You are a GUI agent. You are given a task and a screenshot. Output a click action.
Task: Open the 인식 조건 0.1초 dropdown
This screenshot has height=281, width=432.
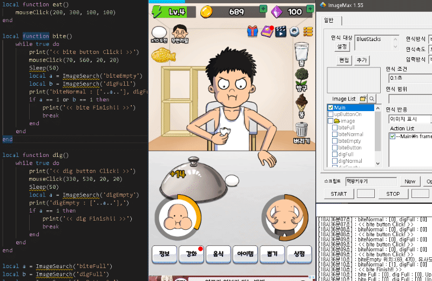pos(410,78)
